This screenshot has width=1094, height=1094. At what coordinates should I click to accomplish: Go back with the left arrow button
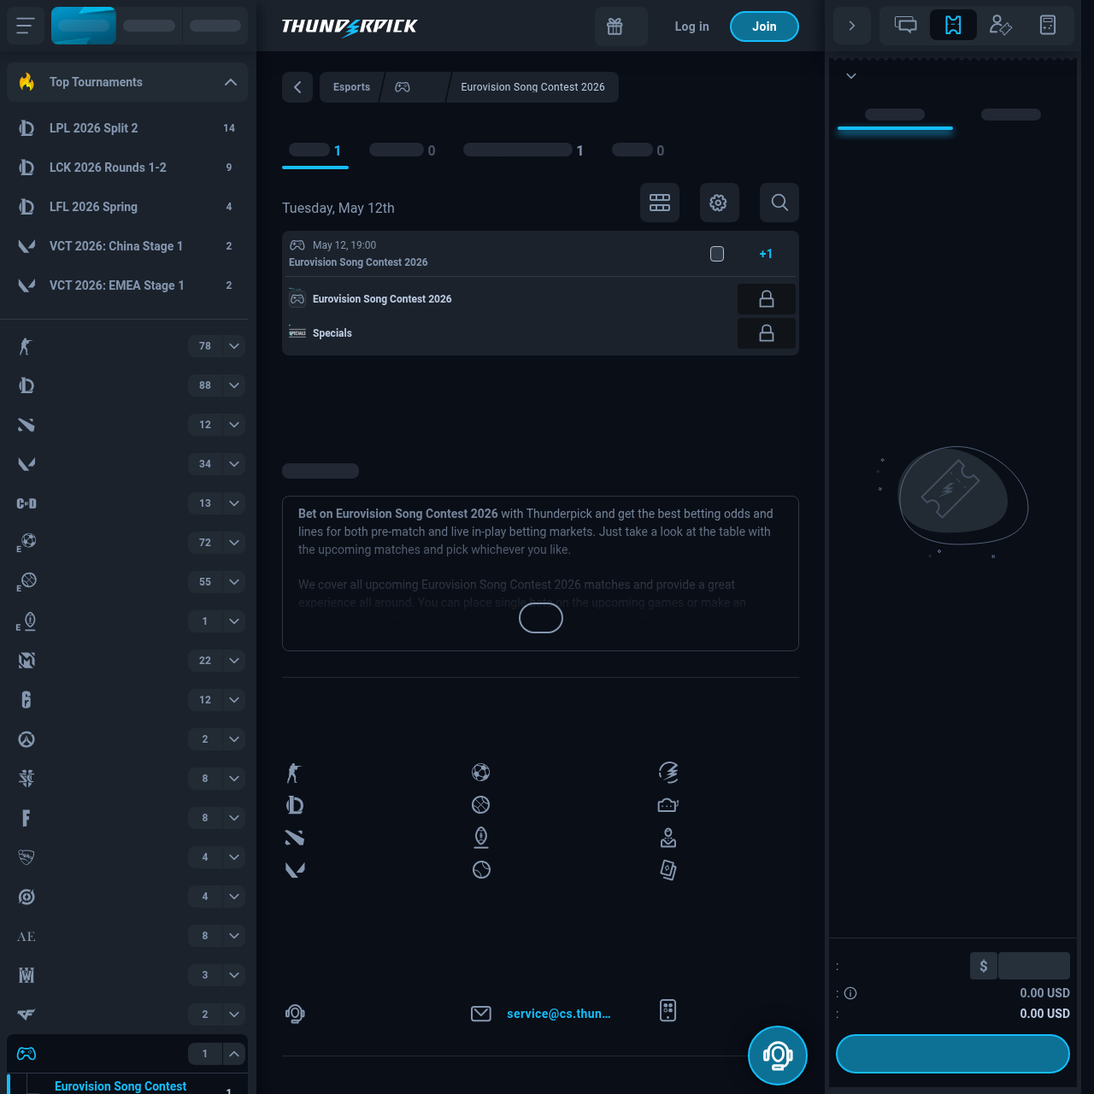297,87
